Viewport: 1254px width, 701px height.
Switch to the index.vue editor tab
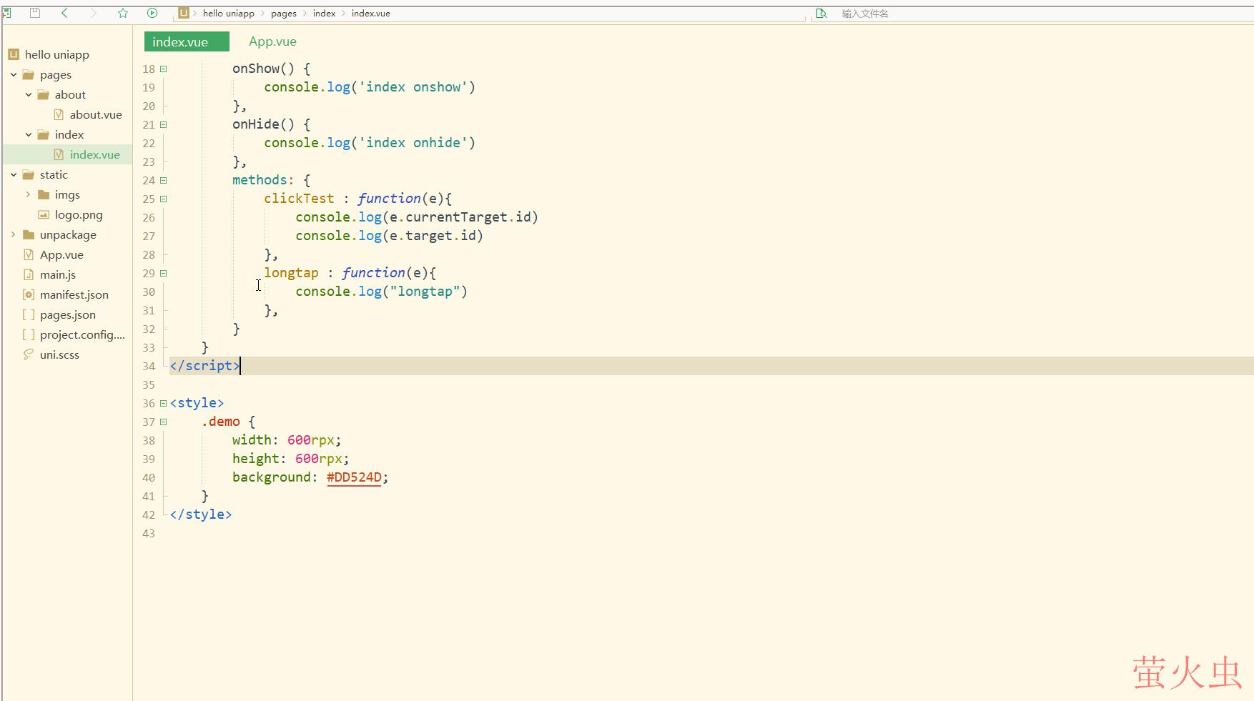(x=187, y=41)
